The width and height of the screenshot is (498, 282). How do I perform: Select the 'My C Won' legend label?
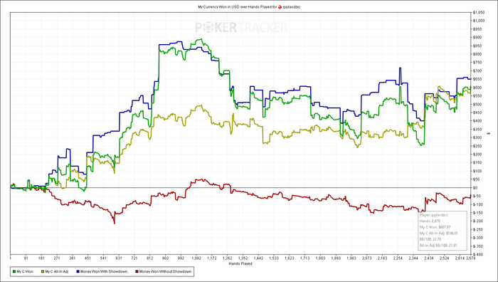tap(25, 271)
